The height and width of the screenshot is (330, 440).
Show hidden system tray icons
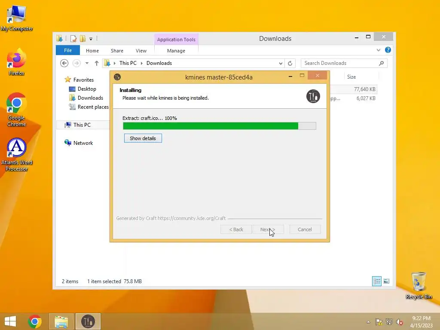[368, 322]
